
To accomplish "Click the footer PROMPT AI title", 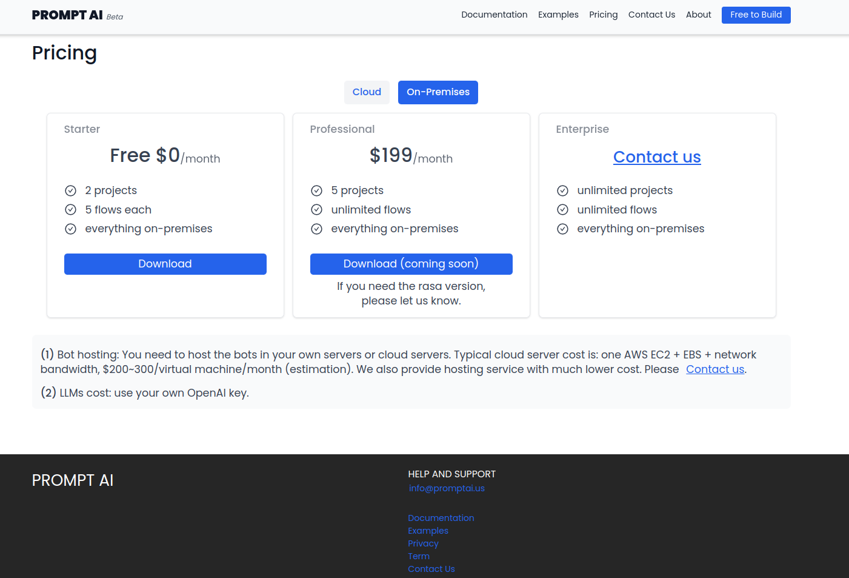I will [x=73, y=480].
